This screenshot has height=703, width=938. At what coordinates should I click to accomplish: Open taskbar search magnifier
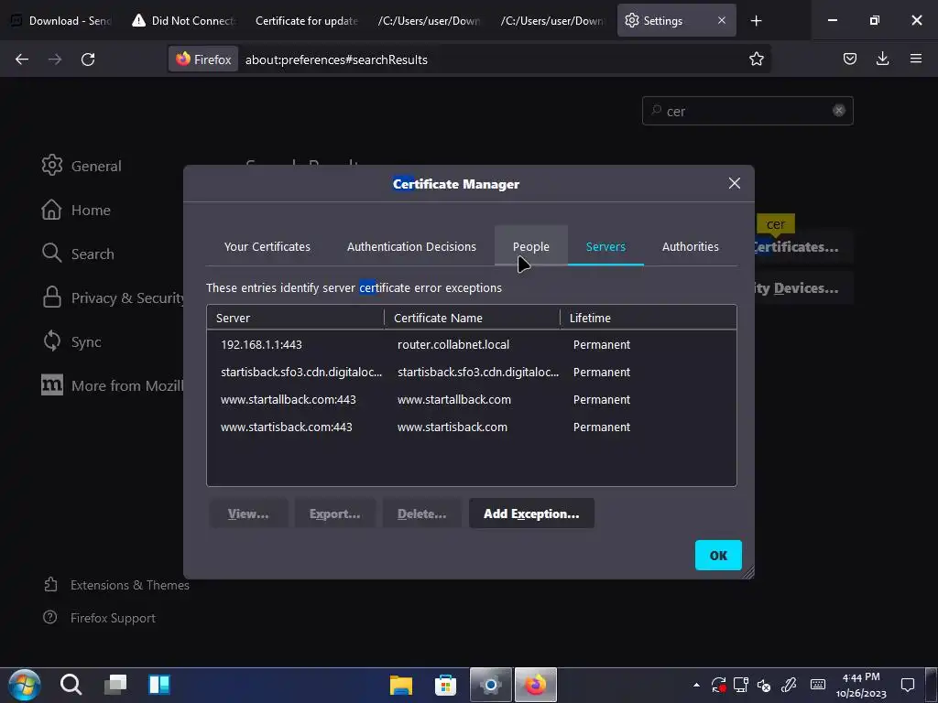(x=71, y=685)
